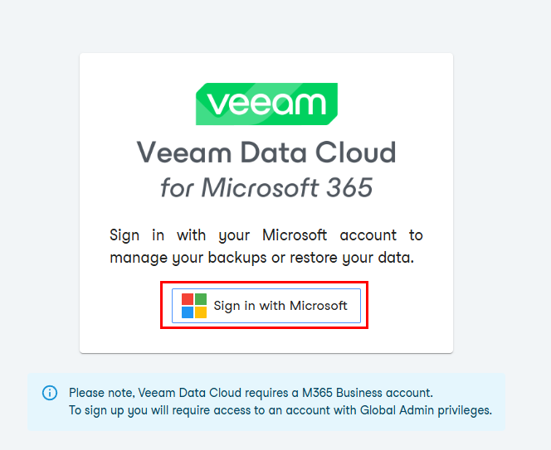Select the green square of Microsoft logo
This screenshot has height=450, width=551.
coord(201,299)
